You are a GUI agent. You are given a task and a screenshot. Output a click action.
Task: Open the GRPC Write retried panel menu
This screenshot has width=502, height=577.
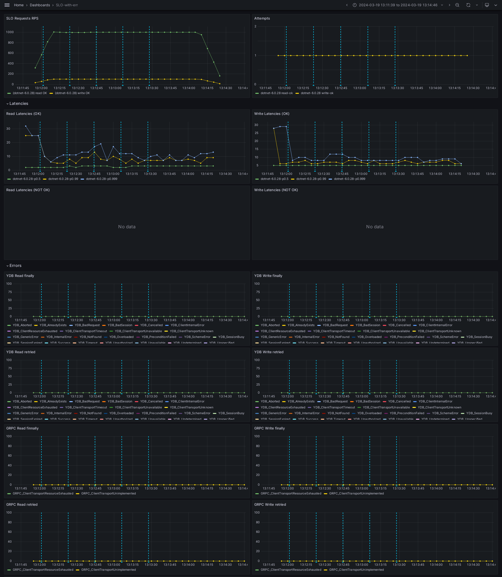coord(270,504)
